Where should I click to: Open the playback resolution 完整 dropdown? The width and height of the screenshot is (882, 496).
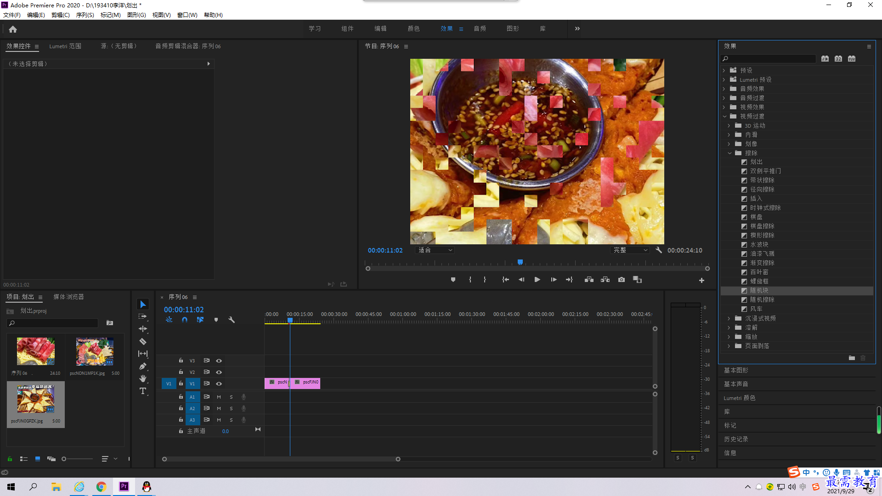click(x=630, y=250)
